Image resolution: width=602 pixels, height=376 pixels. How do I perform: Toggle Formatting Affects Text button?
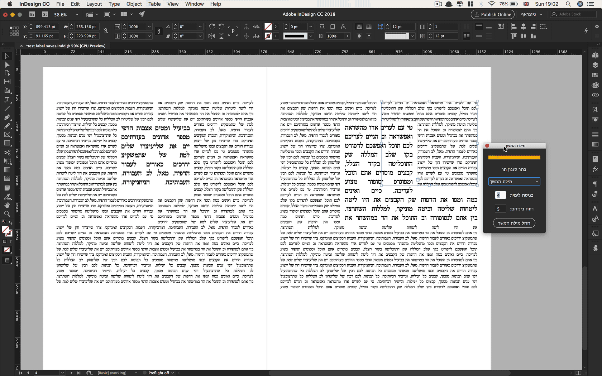[10, 241]
